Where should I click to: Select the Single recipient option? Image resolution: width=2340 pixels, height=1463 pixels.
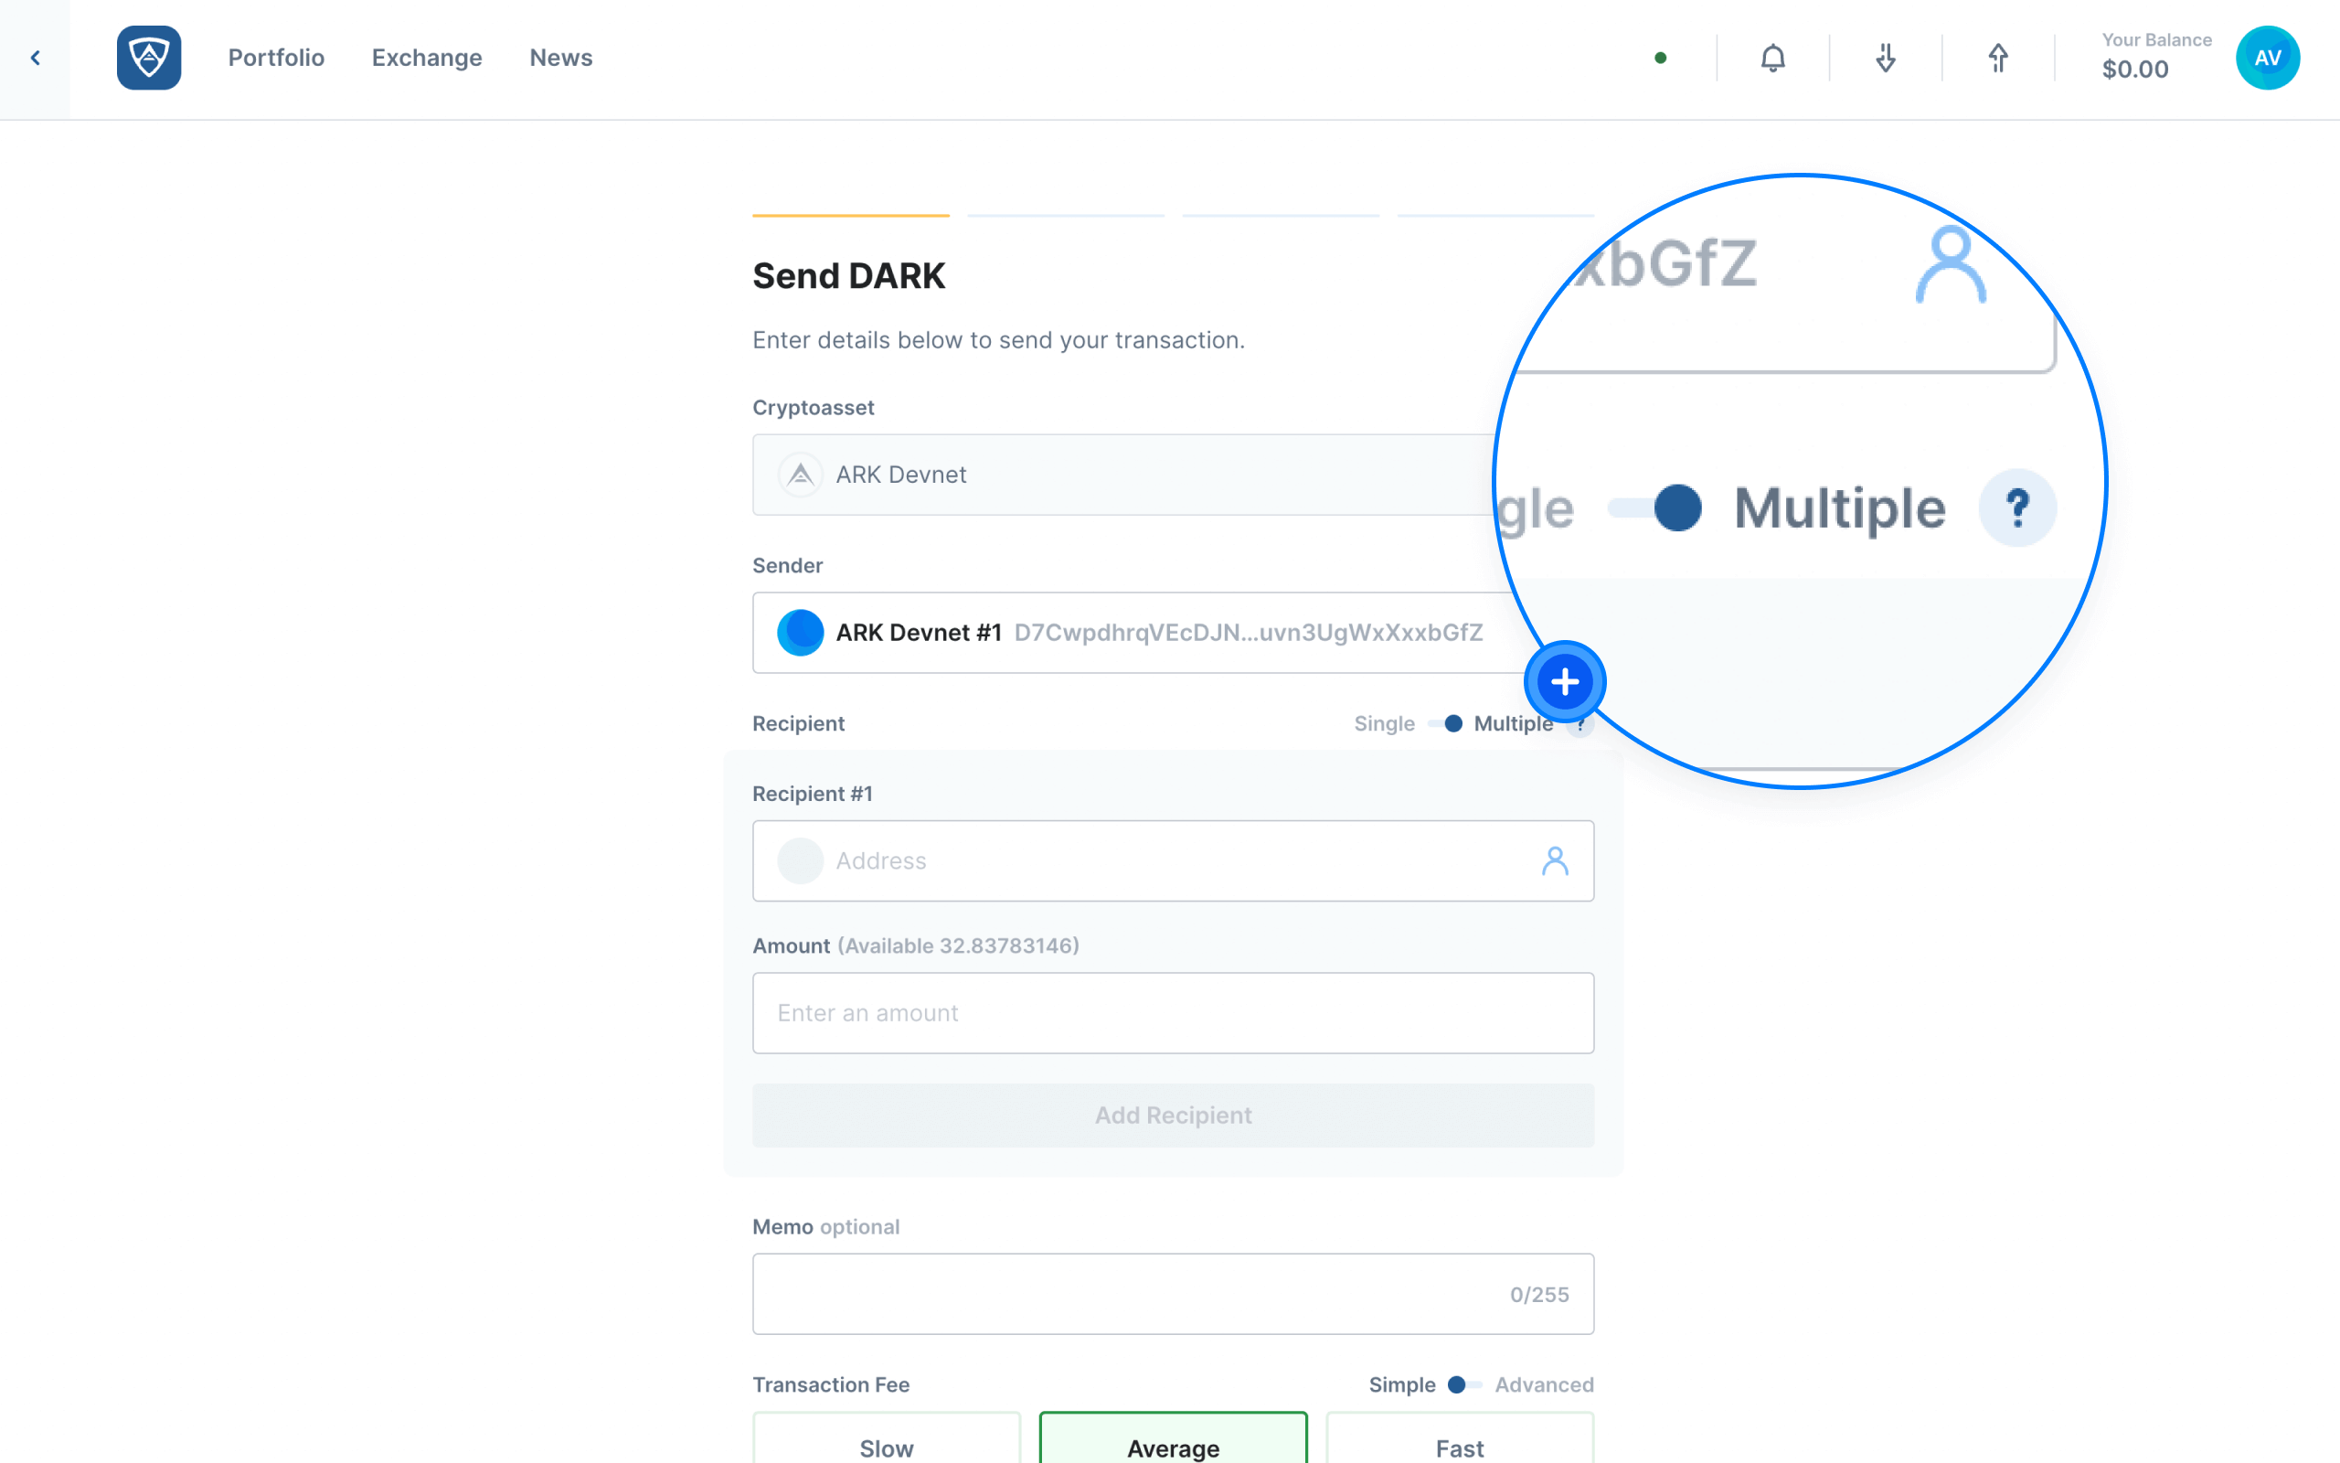coord(1384,724)
